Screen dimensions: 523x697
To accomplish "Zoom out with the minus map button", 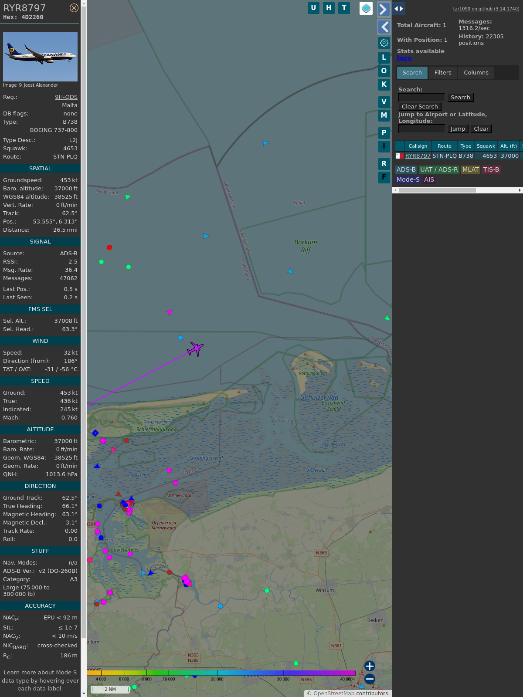I will pos(370,679).
